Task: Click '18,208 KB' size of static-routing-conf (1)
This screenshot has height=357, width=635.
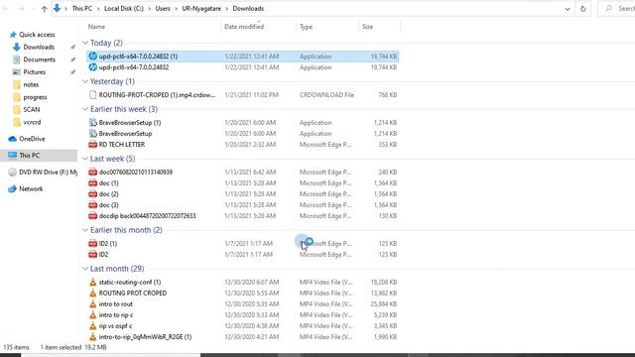Action: [x=384, y=282]
